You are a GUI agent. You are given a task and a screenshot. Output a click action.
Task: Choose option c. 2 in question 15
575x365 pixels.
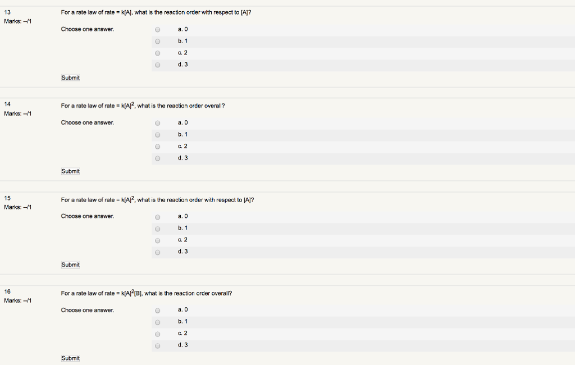[x=157, y=240]
